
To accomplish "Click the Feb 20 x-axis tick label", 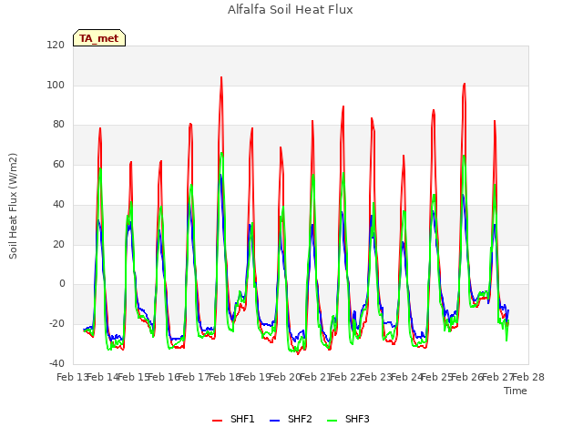I will pyautogui.click(x=285, y=378).
